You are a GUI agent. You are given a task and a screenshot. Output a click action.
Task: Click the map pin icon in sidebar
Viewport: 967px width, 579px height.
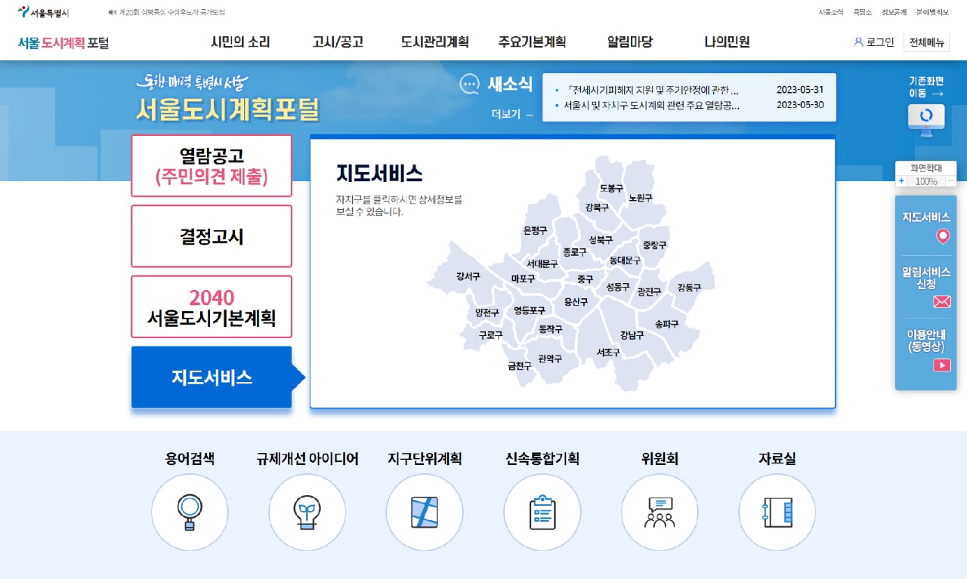coord(942,237)
